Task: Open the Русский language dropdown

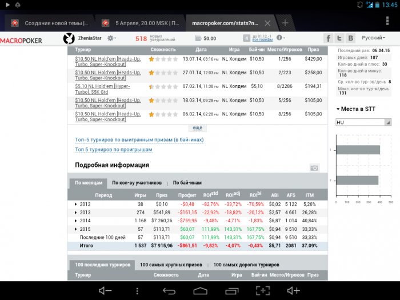Action: (377, 38)
